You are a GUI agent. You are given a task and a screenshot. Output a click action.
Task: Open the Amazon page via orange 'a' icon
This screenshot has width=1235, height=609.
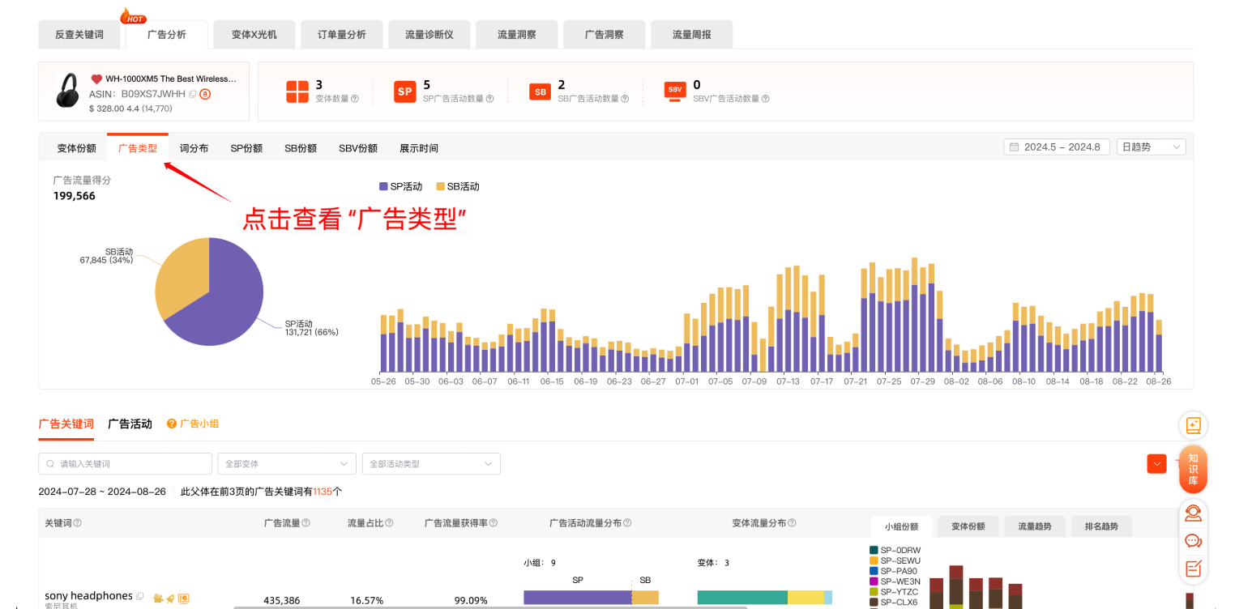206,94
